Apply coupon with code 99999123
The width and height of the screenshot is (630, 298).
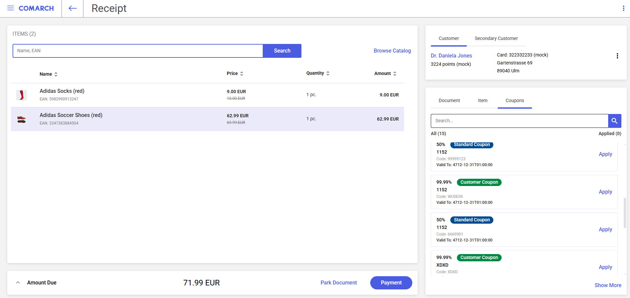605,154
